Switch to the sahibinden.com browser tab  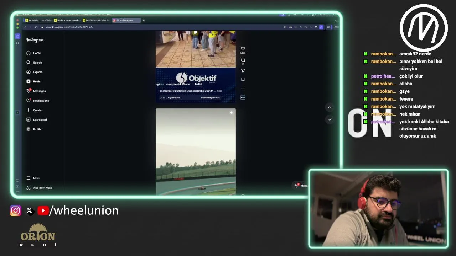[38, 20]
